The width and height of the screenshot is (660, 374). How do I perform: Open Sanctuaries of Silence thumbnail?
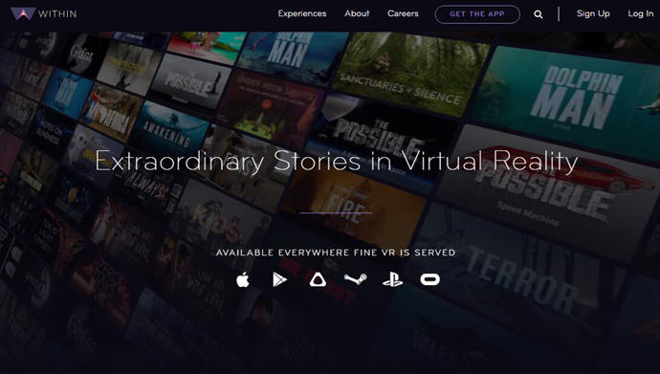410,74
